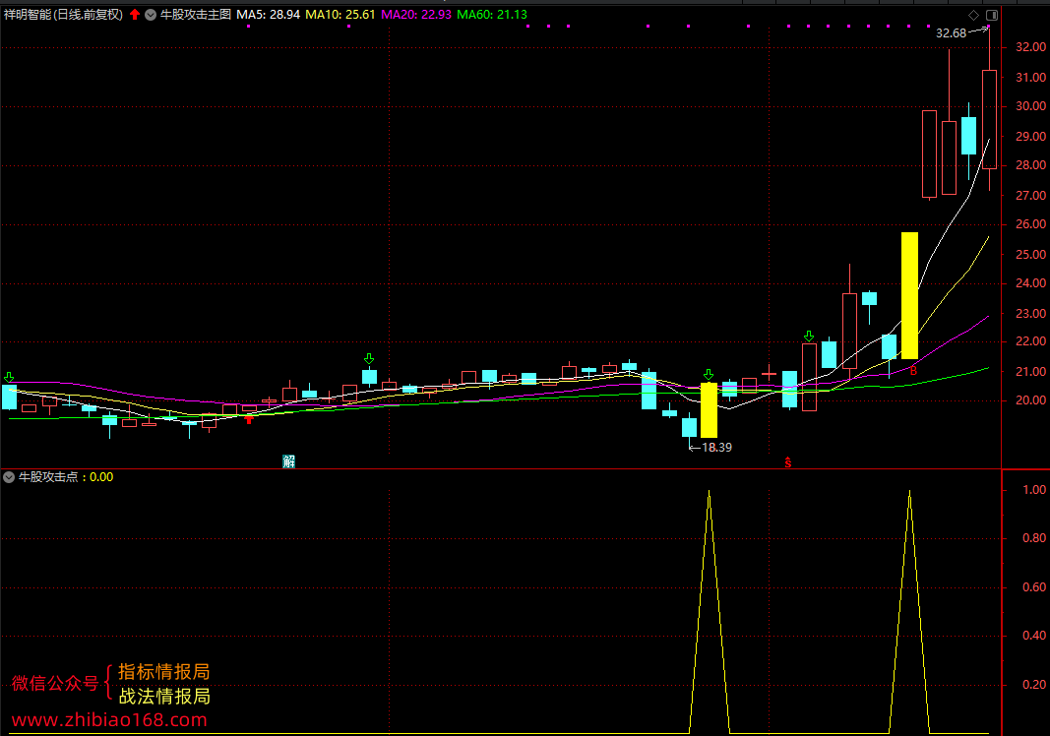Viewport: 1050px width, 736px height.
Task: Click the teal 解 marker icon
Action: pyautogui.click(x=288, y=460)
